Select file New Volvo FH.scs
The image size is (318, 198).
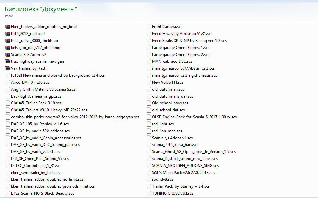[x=167, y=82]
